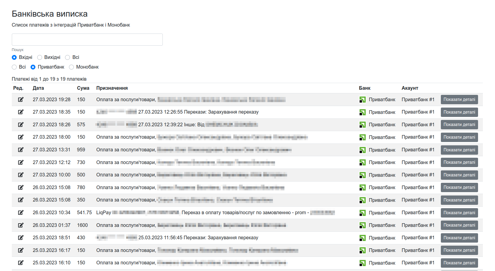Show details for the 780 payment
This screenshot has width=495, height=271.
(x=459, y=187)
